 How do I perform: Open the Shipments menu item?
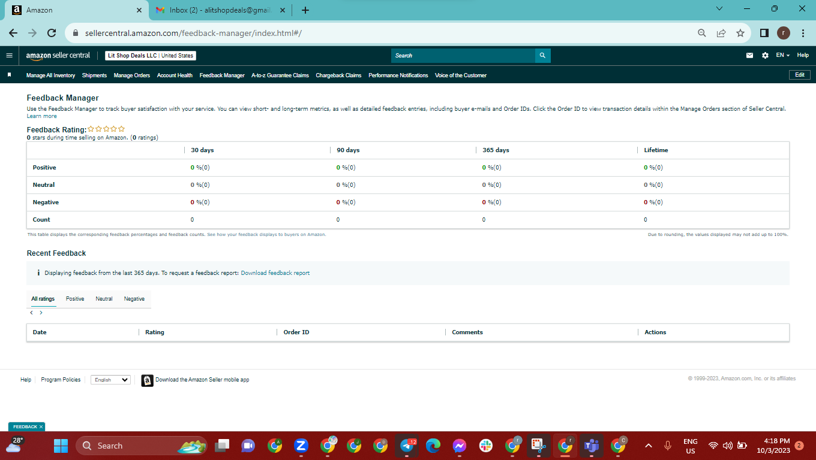tap(94, 75)
